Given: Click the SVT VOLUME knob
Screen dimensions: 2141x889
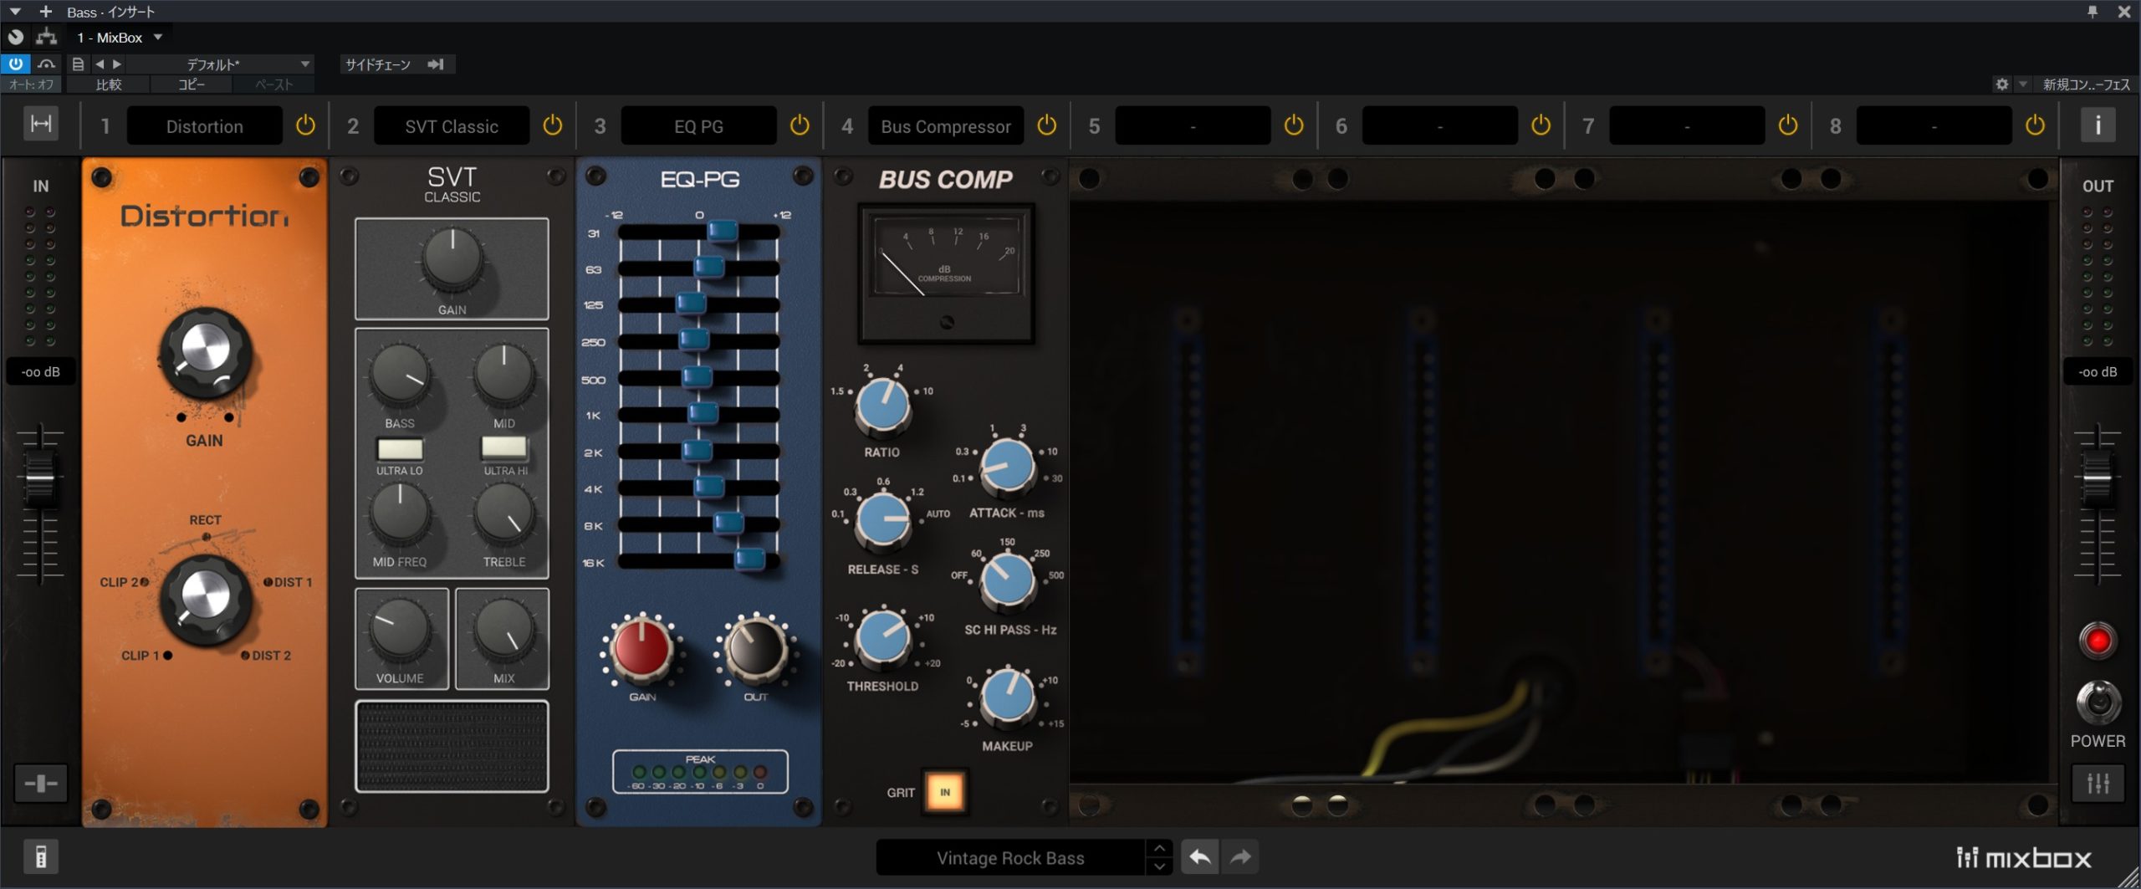Looking at the screenshot, I should pyautogui.click(x=400, y=630).
